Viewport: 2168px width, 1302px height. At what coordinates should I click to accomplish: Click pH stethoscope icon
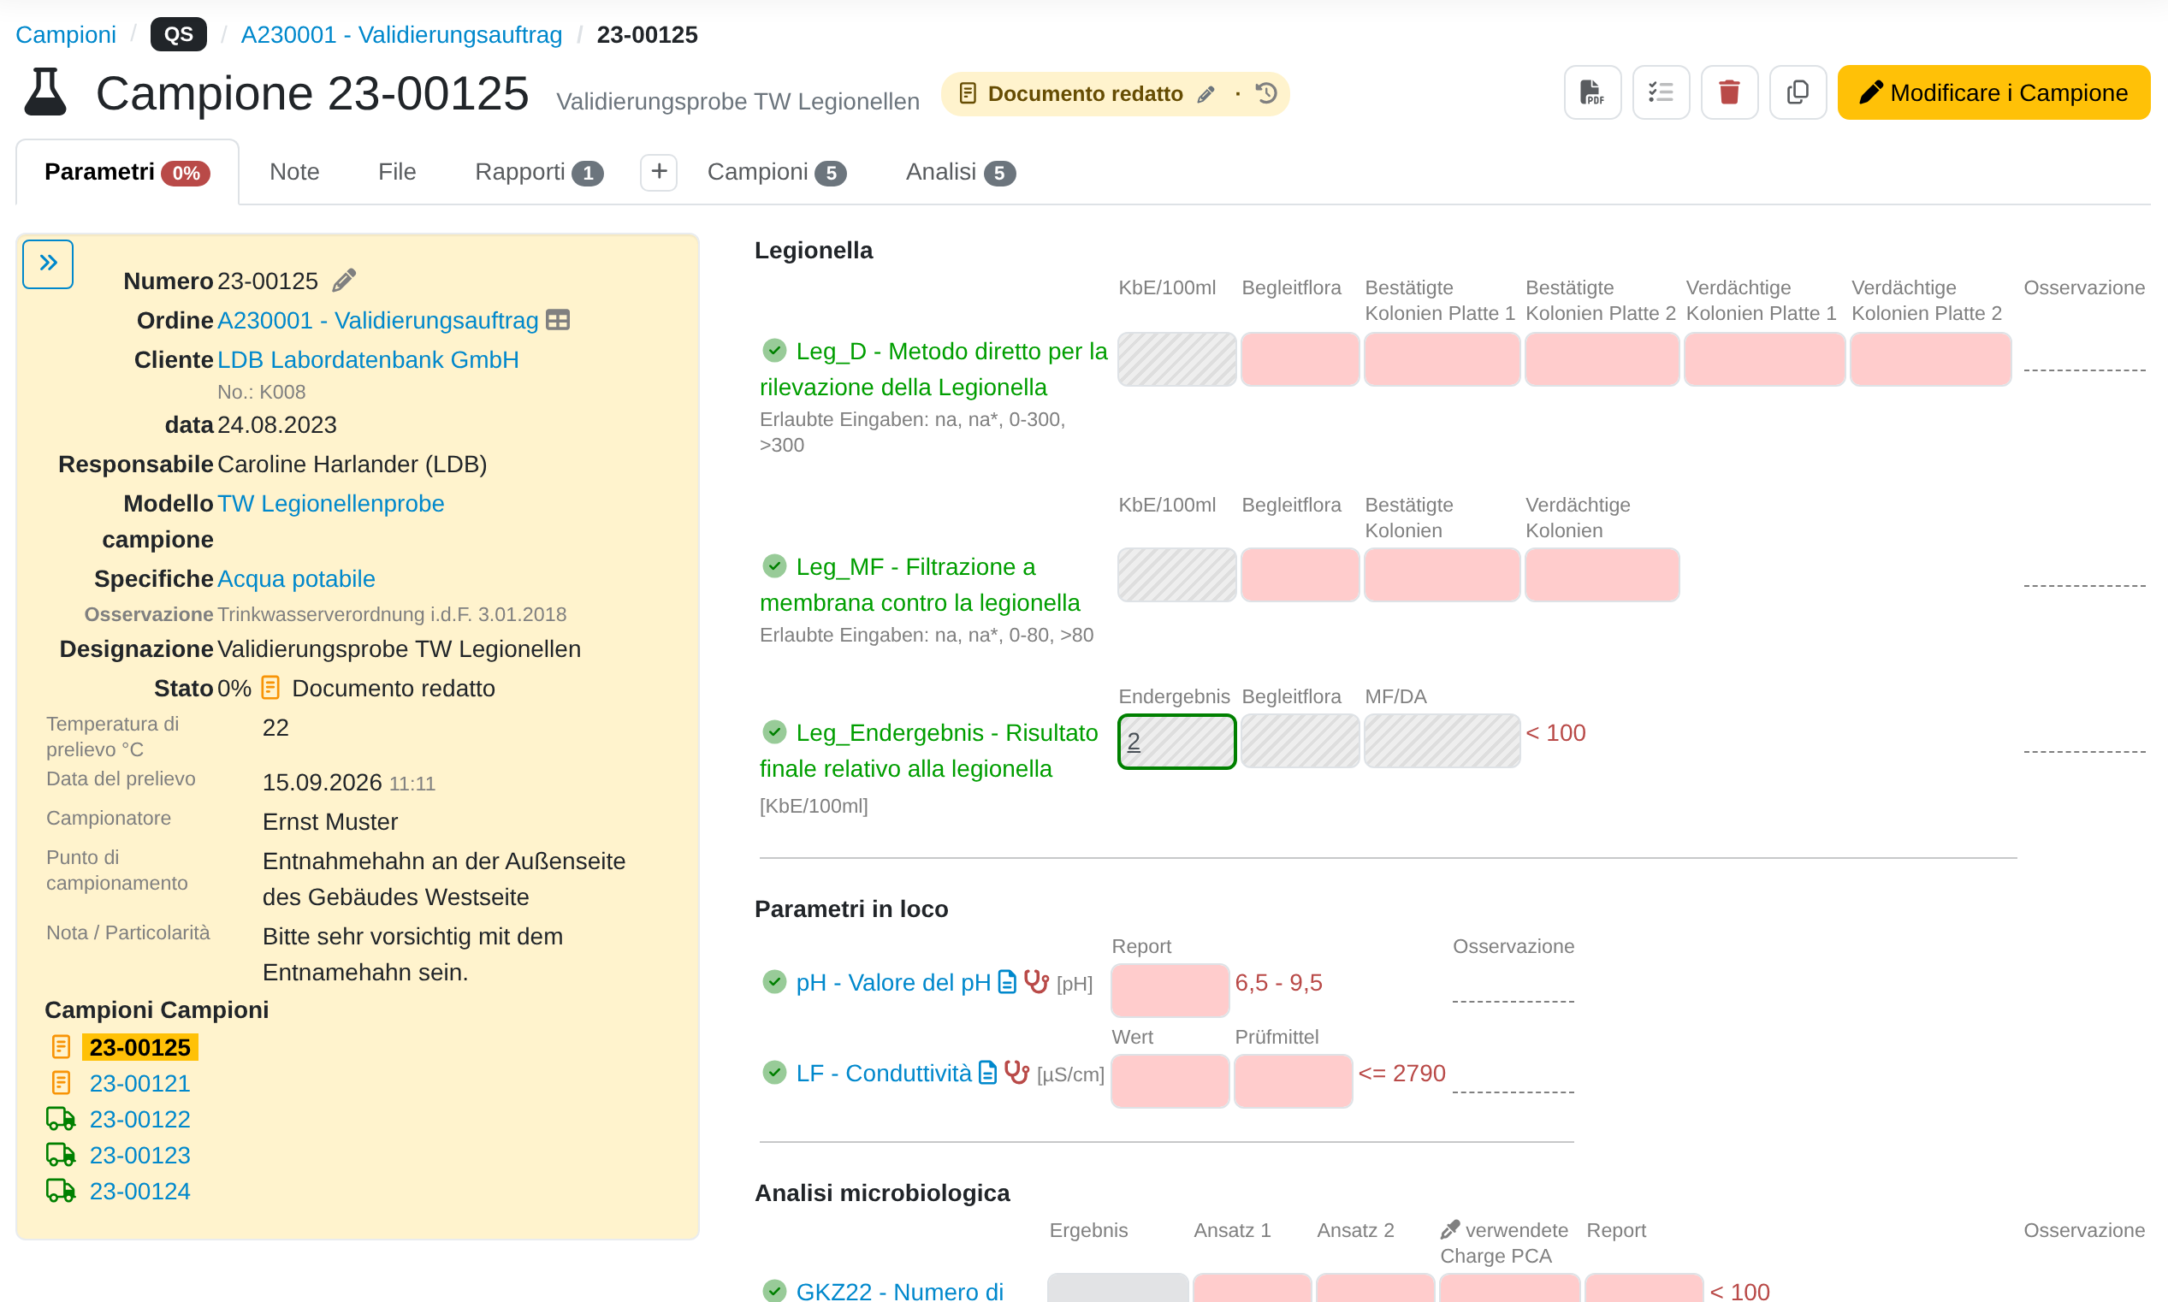click(1036, 982)
